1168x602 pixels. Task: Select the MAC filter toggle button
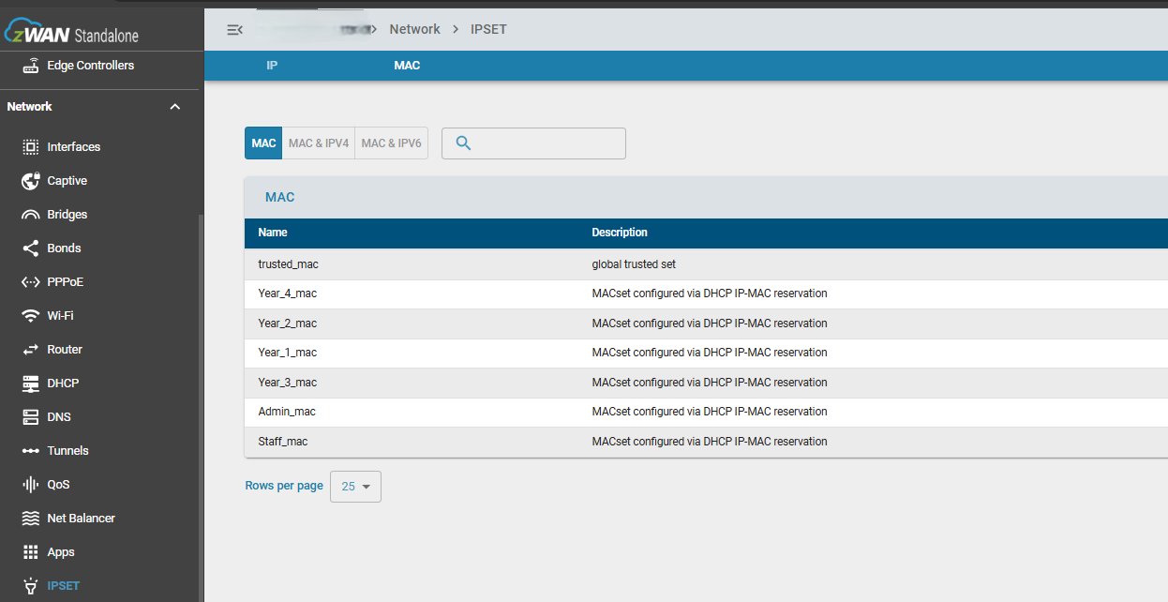[263, 143]
